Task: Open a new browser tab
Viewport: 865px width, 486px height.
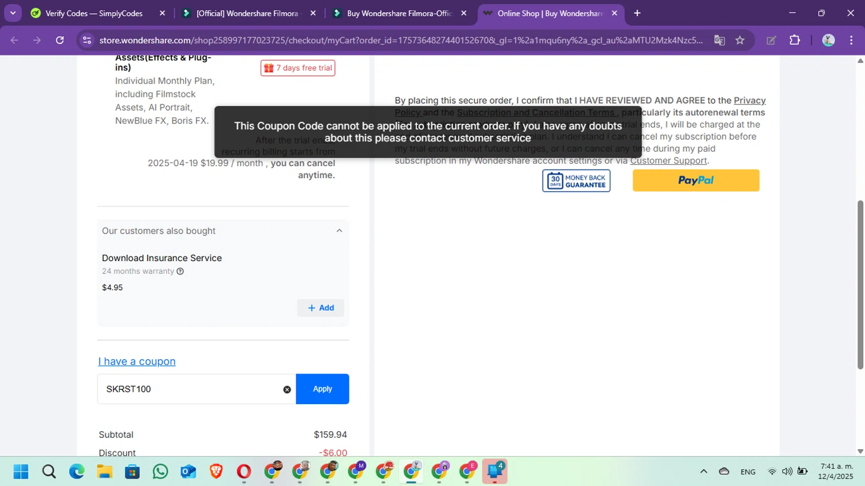Action: pyautogui.click(x=637, y=13)
